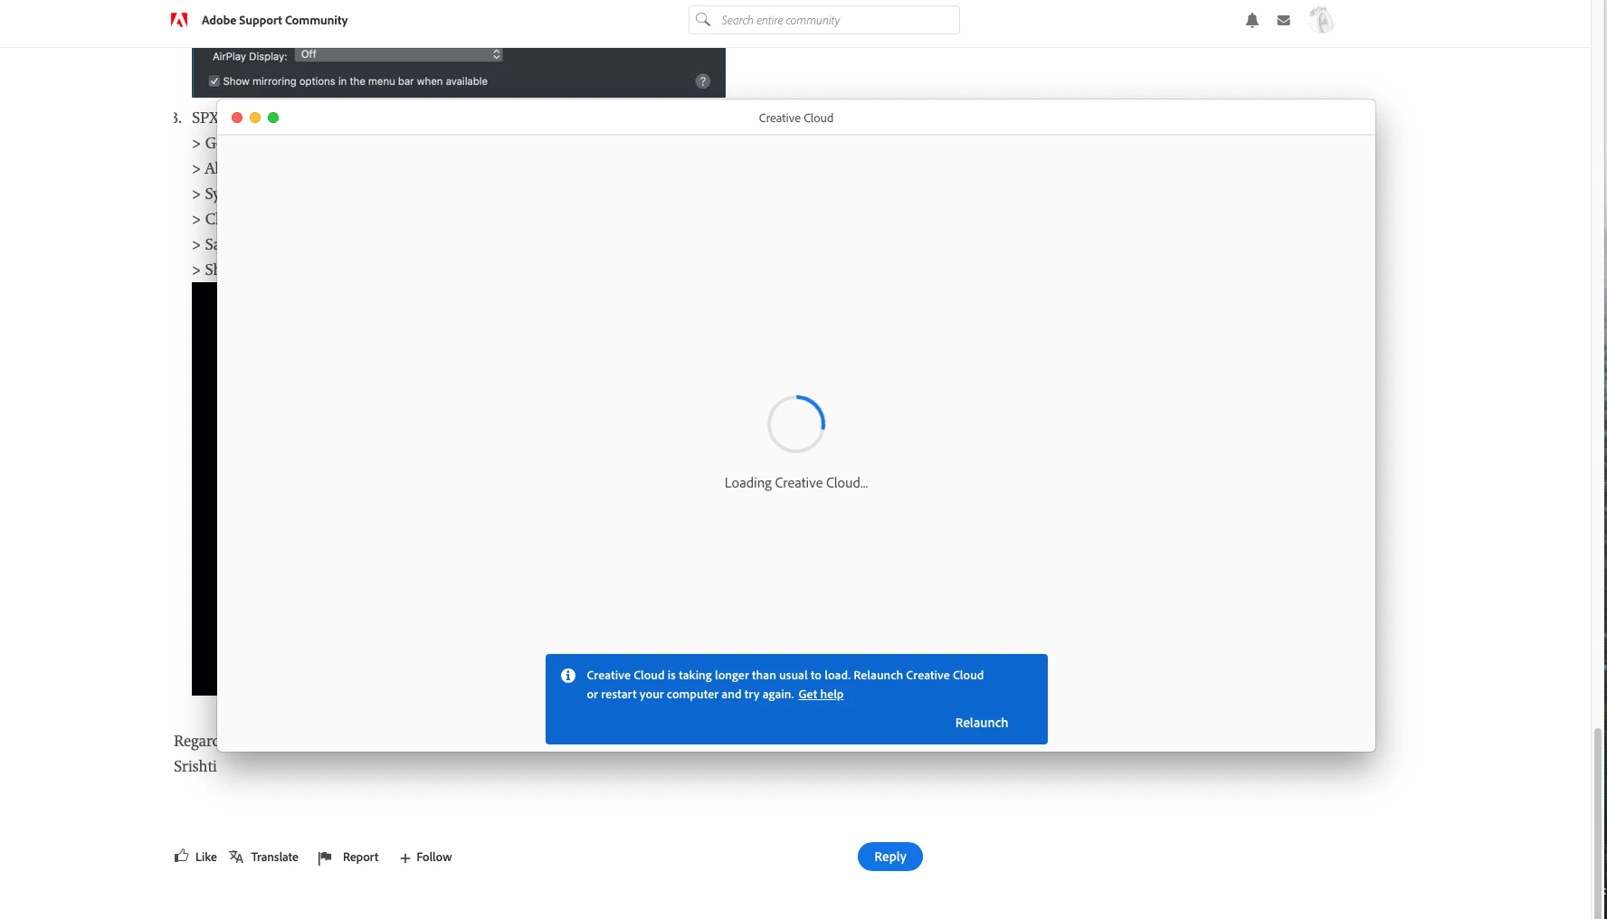
Task: Click the page vertical scrollbar thumb
Action: (x=1599, y=821)
